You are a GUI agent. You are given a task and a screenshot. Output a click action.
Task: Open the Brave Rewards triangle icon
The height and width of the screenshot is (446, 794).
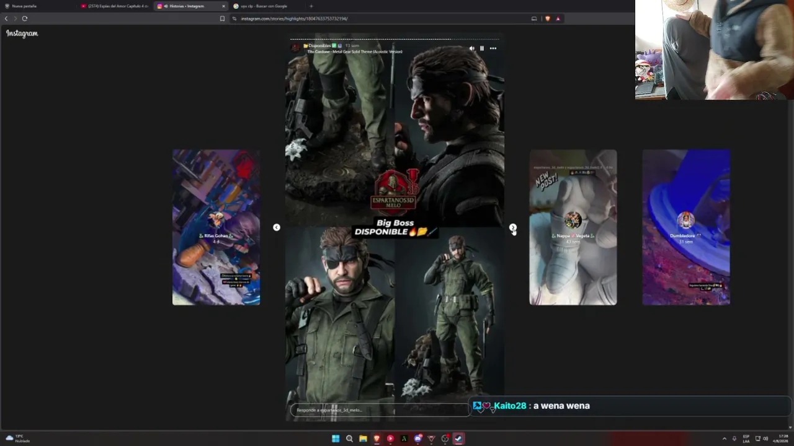pos(558,19)
